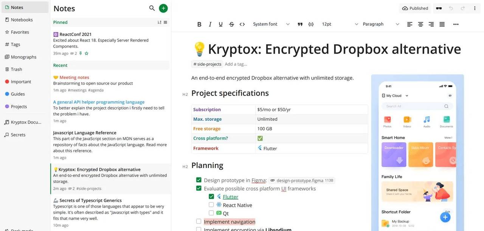Image resolution: width=484 pixels, height=231 pixels.
Task: Apply italic formatting from the toolbar
Action: tap(210, 24)
